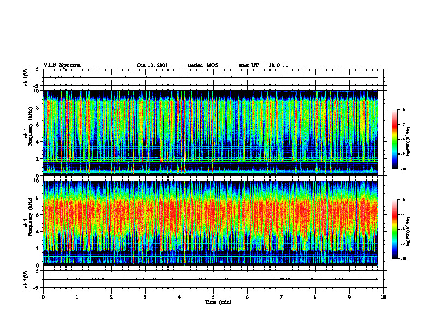Image resolution: width=432 pixels, height=333 pixels.
Task: Click time axis tick label "5"
Action: (213, 297)
